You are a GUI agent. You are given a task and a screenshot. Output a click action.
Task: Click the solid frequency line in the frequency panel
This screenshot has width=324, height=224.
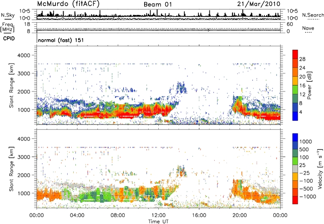pos(158,30)
